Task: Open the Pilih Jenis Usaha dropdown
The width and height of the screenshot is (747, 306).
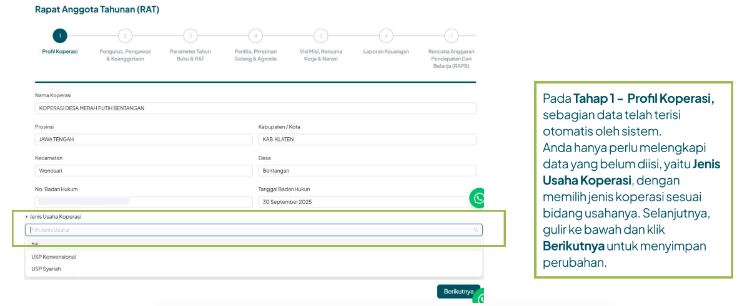Action: 250,230
